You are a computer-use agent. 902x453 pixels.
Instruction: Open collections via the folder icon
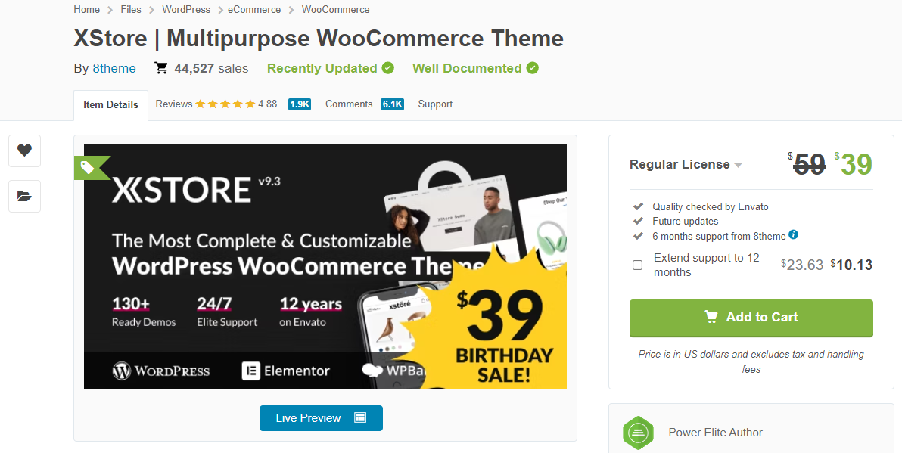tap(24, 196)
